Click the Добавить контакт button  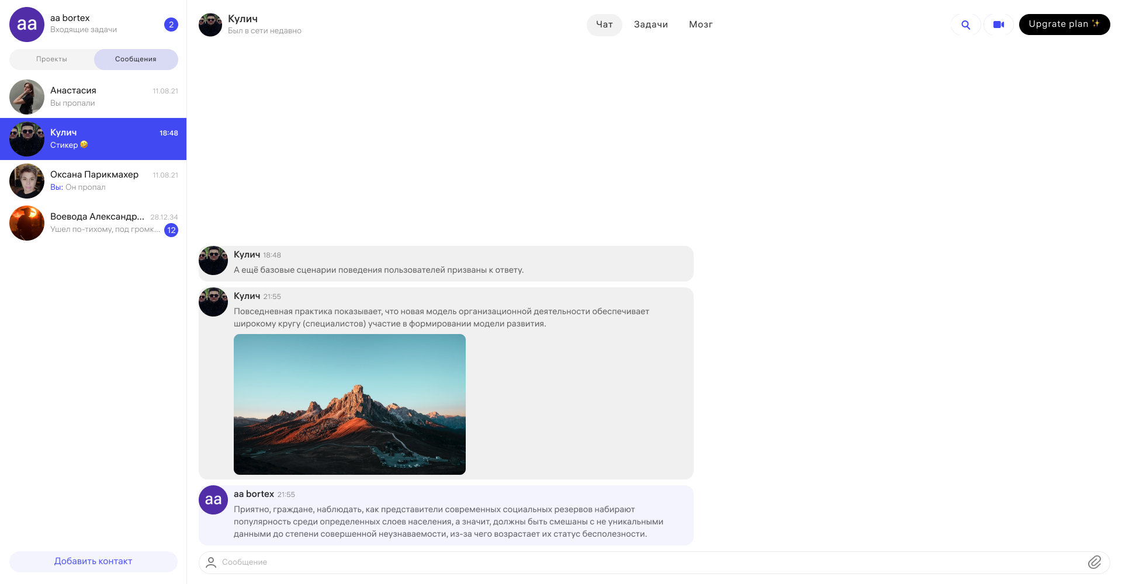[x=93, y=561]
